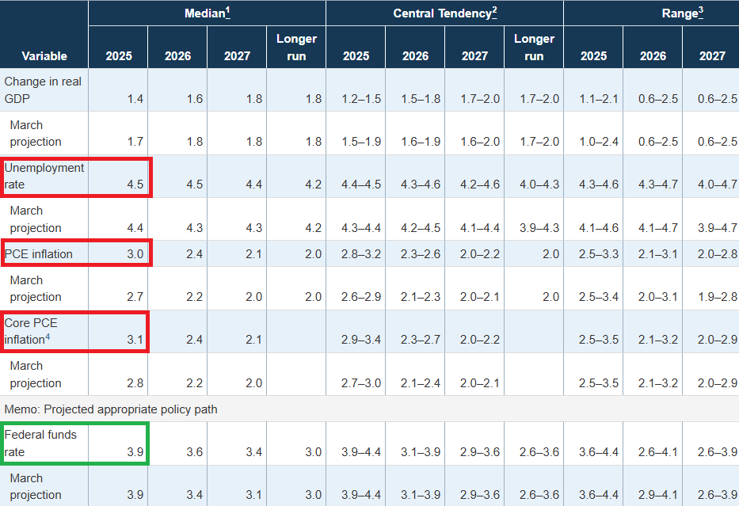Select the Change in real GDP row label
Image resolution: width=739 pixels, height=506 pixels.
[x=43, y=89]
